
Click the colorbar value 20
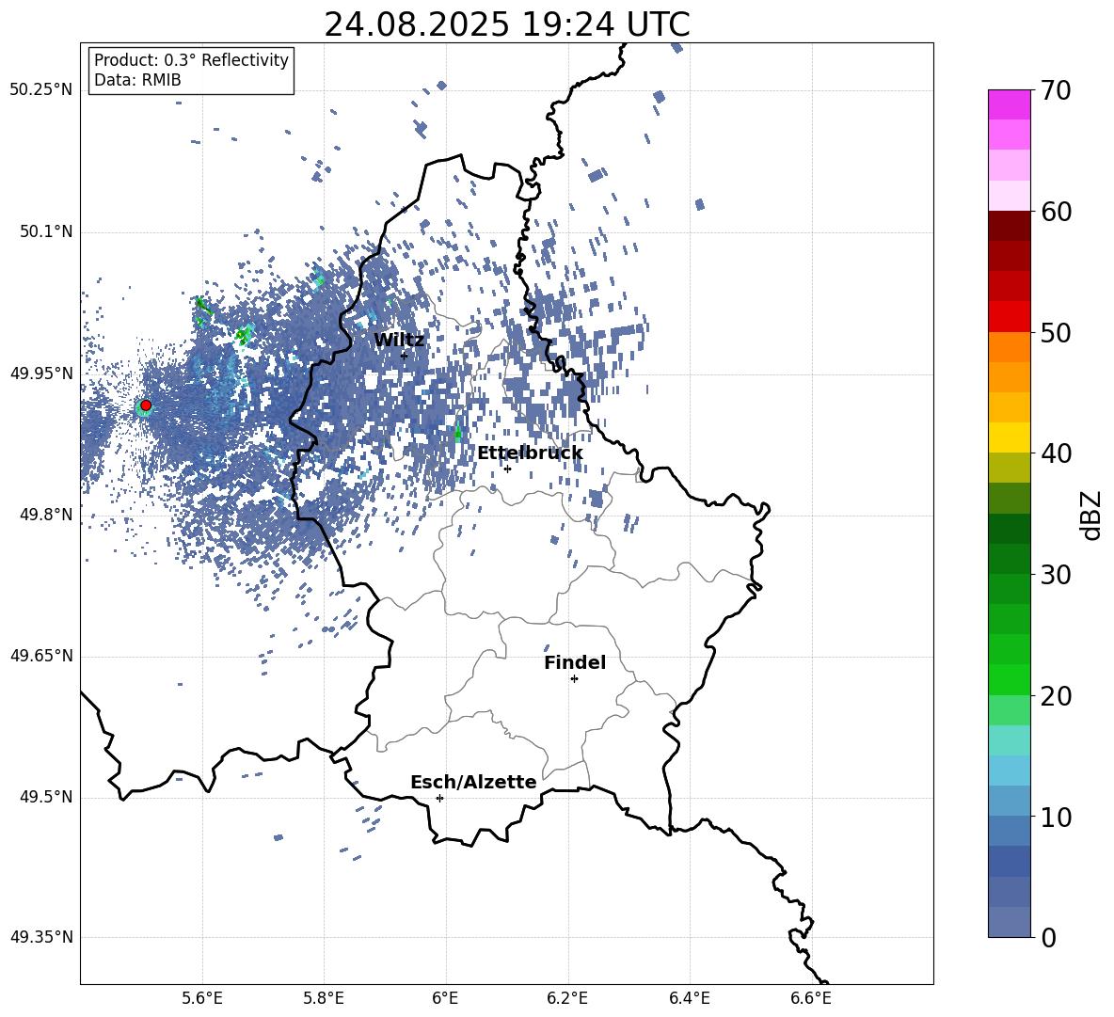pyautogui.click(x=1056, y=695)
